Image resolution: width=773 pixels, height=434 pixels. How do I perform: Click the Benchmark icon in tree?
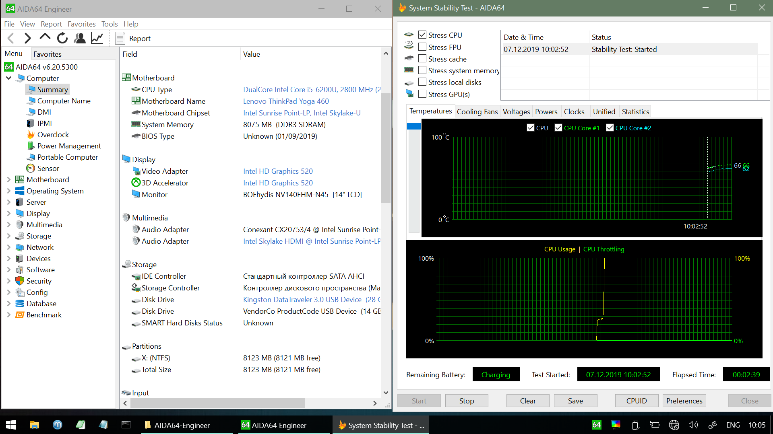20,315
